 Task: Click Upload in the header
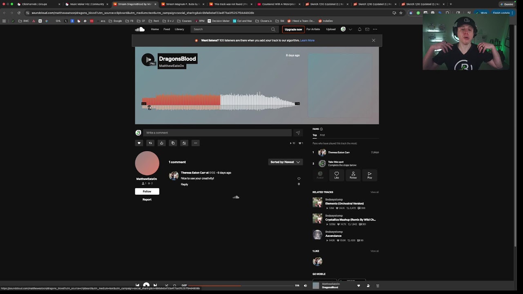pyautogui.click(x=331, y=29)
